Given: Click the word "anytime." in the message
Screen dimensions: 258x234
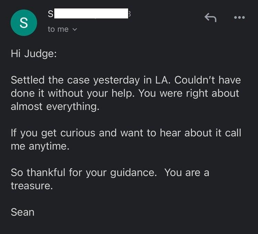Looking at the screenshot, I should [49, 146].
